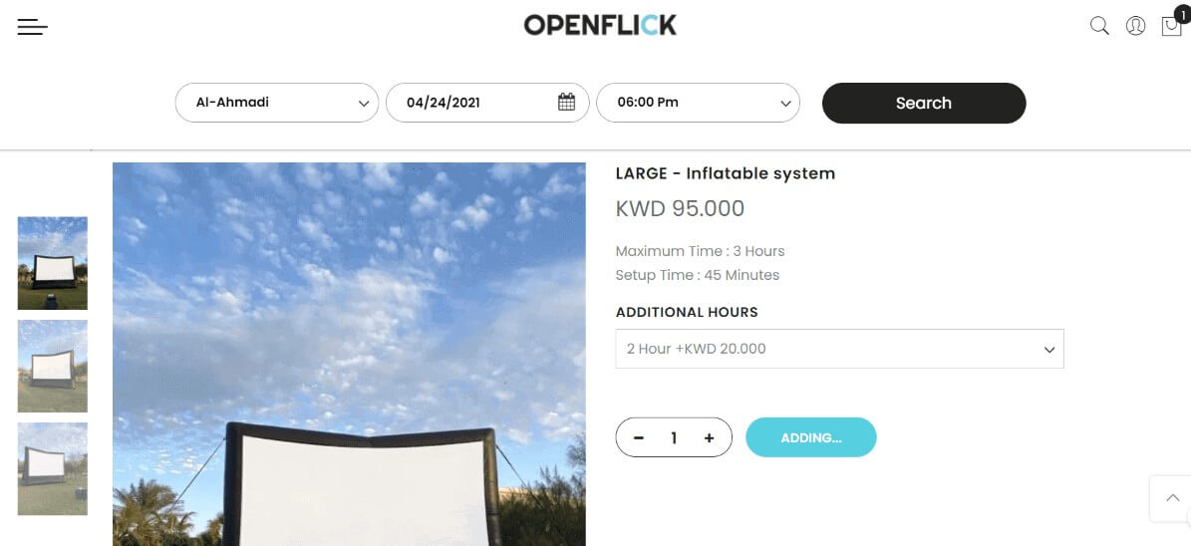This screenshot has width=1191, height=546.
Task: Click the quantity value field
Action: click(x=674, y=438)
